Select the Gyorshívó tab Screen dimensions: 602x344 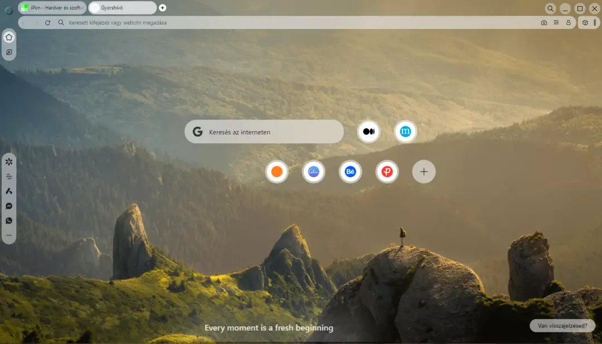[123, 8]
